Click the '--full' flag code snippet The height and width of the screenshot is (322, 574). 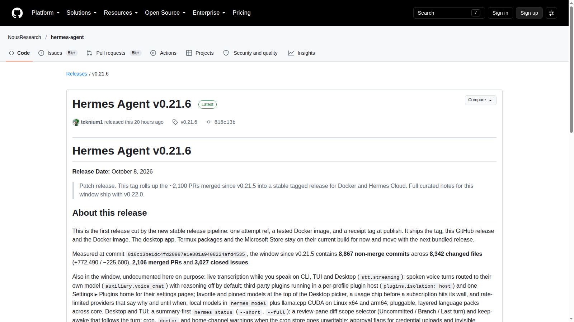[276, 312]
